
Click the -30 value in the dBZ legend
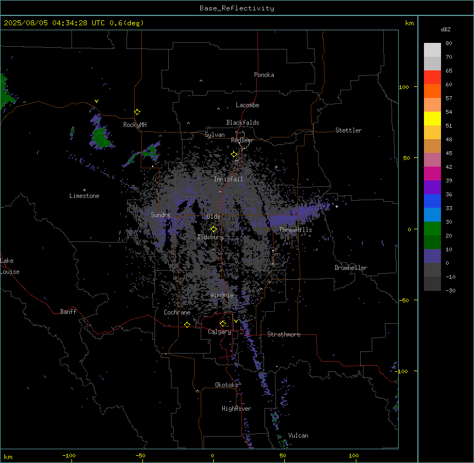coord(450,290)
